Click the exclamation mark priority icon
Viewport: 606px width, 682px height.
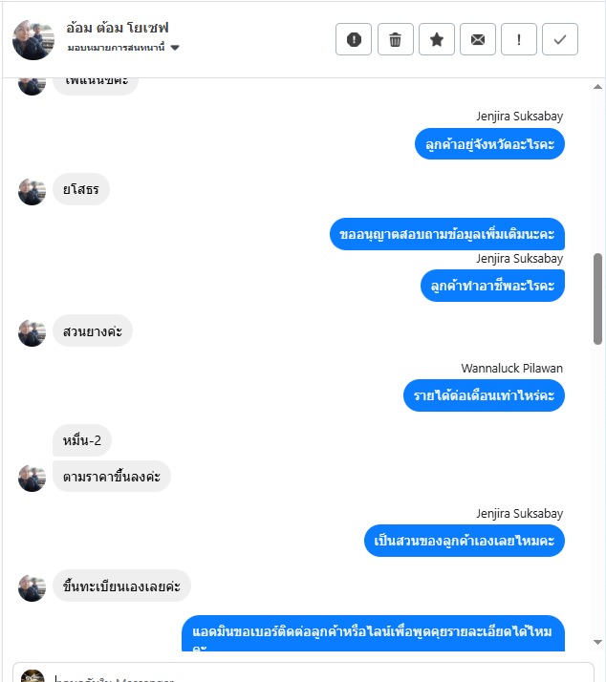[x=518, y=39]
